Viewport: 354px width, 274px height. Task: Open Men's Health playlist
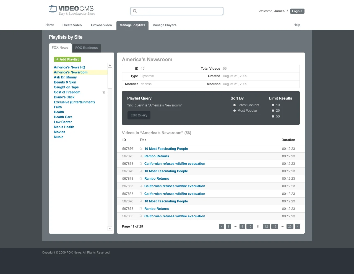[64, 127]
